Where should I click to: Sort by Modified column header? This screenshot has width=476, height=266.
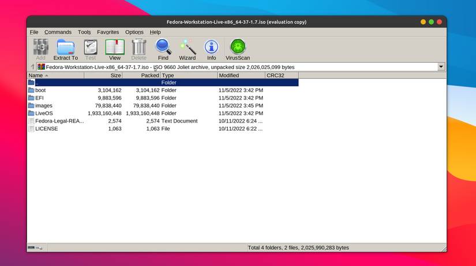pyautogui.click(x=241, y=75)
